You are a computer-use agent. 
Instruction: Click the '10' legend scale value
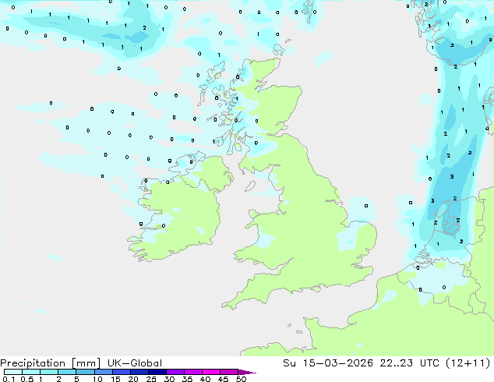[97, 379]
